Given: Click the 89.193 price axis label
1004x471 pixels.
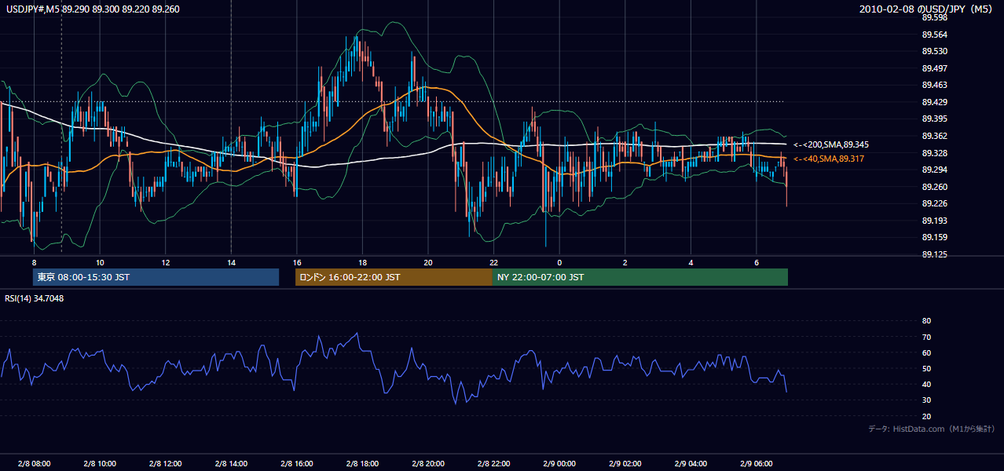Looking at the screenshot, I should point(934,221).
